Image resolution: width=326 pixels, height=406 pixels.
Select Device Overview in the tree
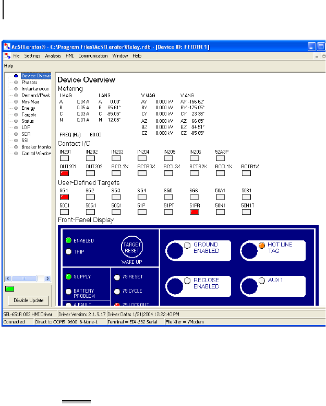(36, 76)
